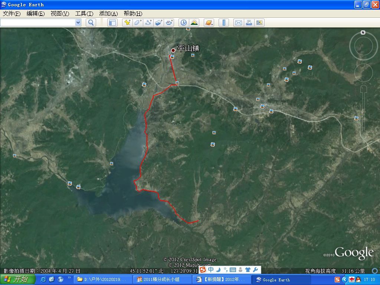Open the 工具(T) menu
This screenshot has height=285, width=380.
coord(84,14)
